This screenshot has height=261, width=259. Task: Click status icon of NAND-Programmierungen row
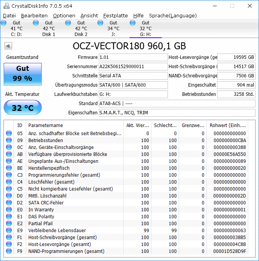(9, 251)
